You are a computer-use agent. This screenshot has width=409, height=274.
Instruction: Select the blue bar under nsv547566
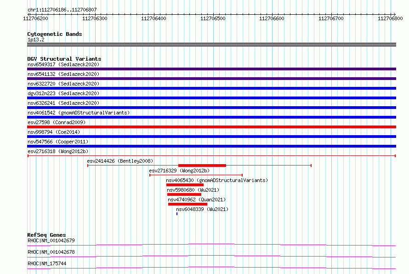click(211, 146)
